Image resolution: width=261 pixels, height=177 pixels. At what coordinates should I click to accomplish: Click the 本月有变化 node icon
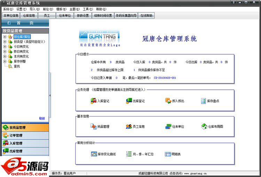pos(10,56)
